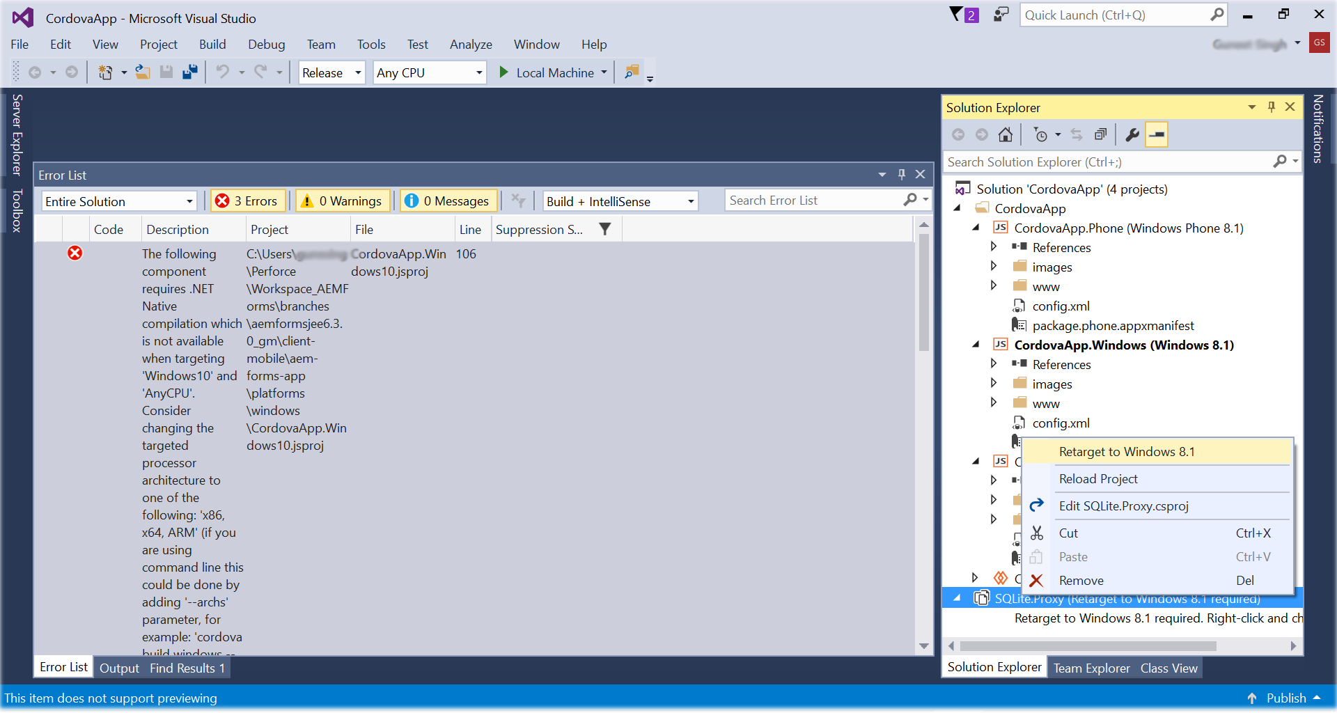Click the Undo toolbar icon
The width and height of the screenshot is (1337, 713).
(x=223, y=72)
